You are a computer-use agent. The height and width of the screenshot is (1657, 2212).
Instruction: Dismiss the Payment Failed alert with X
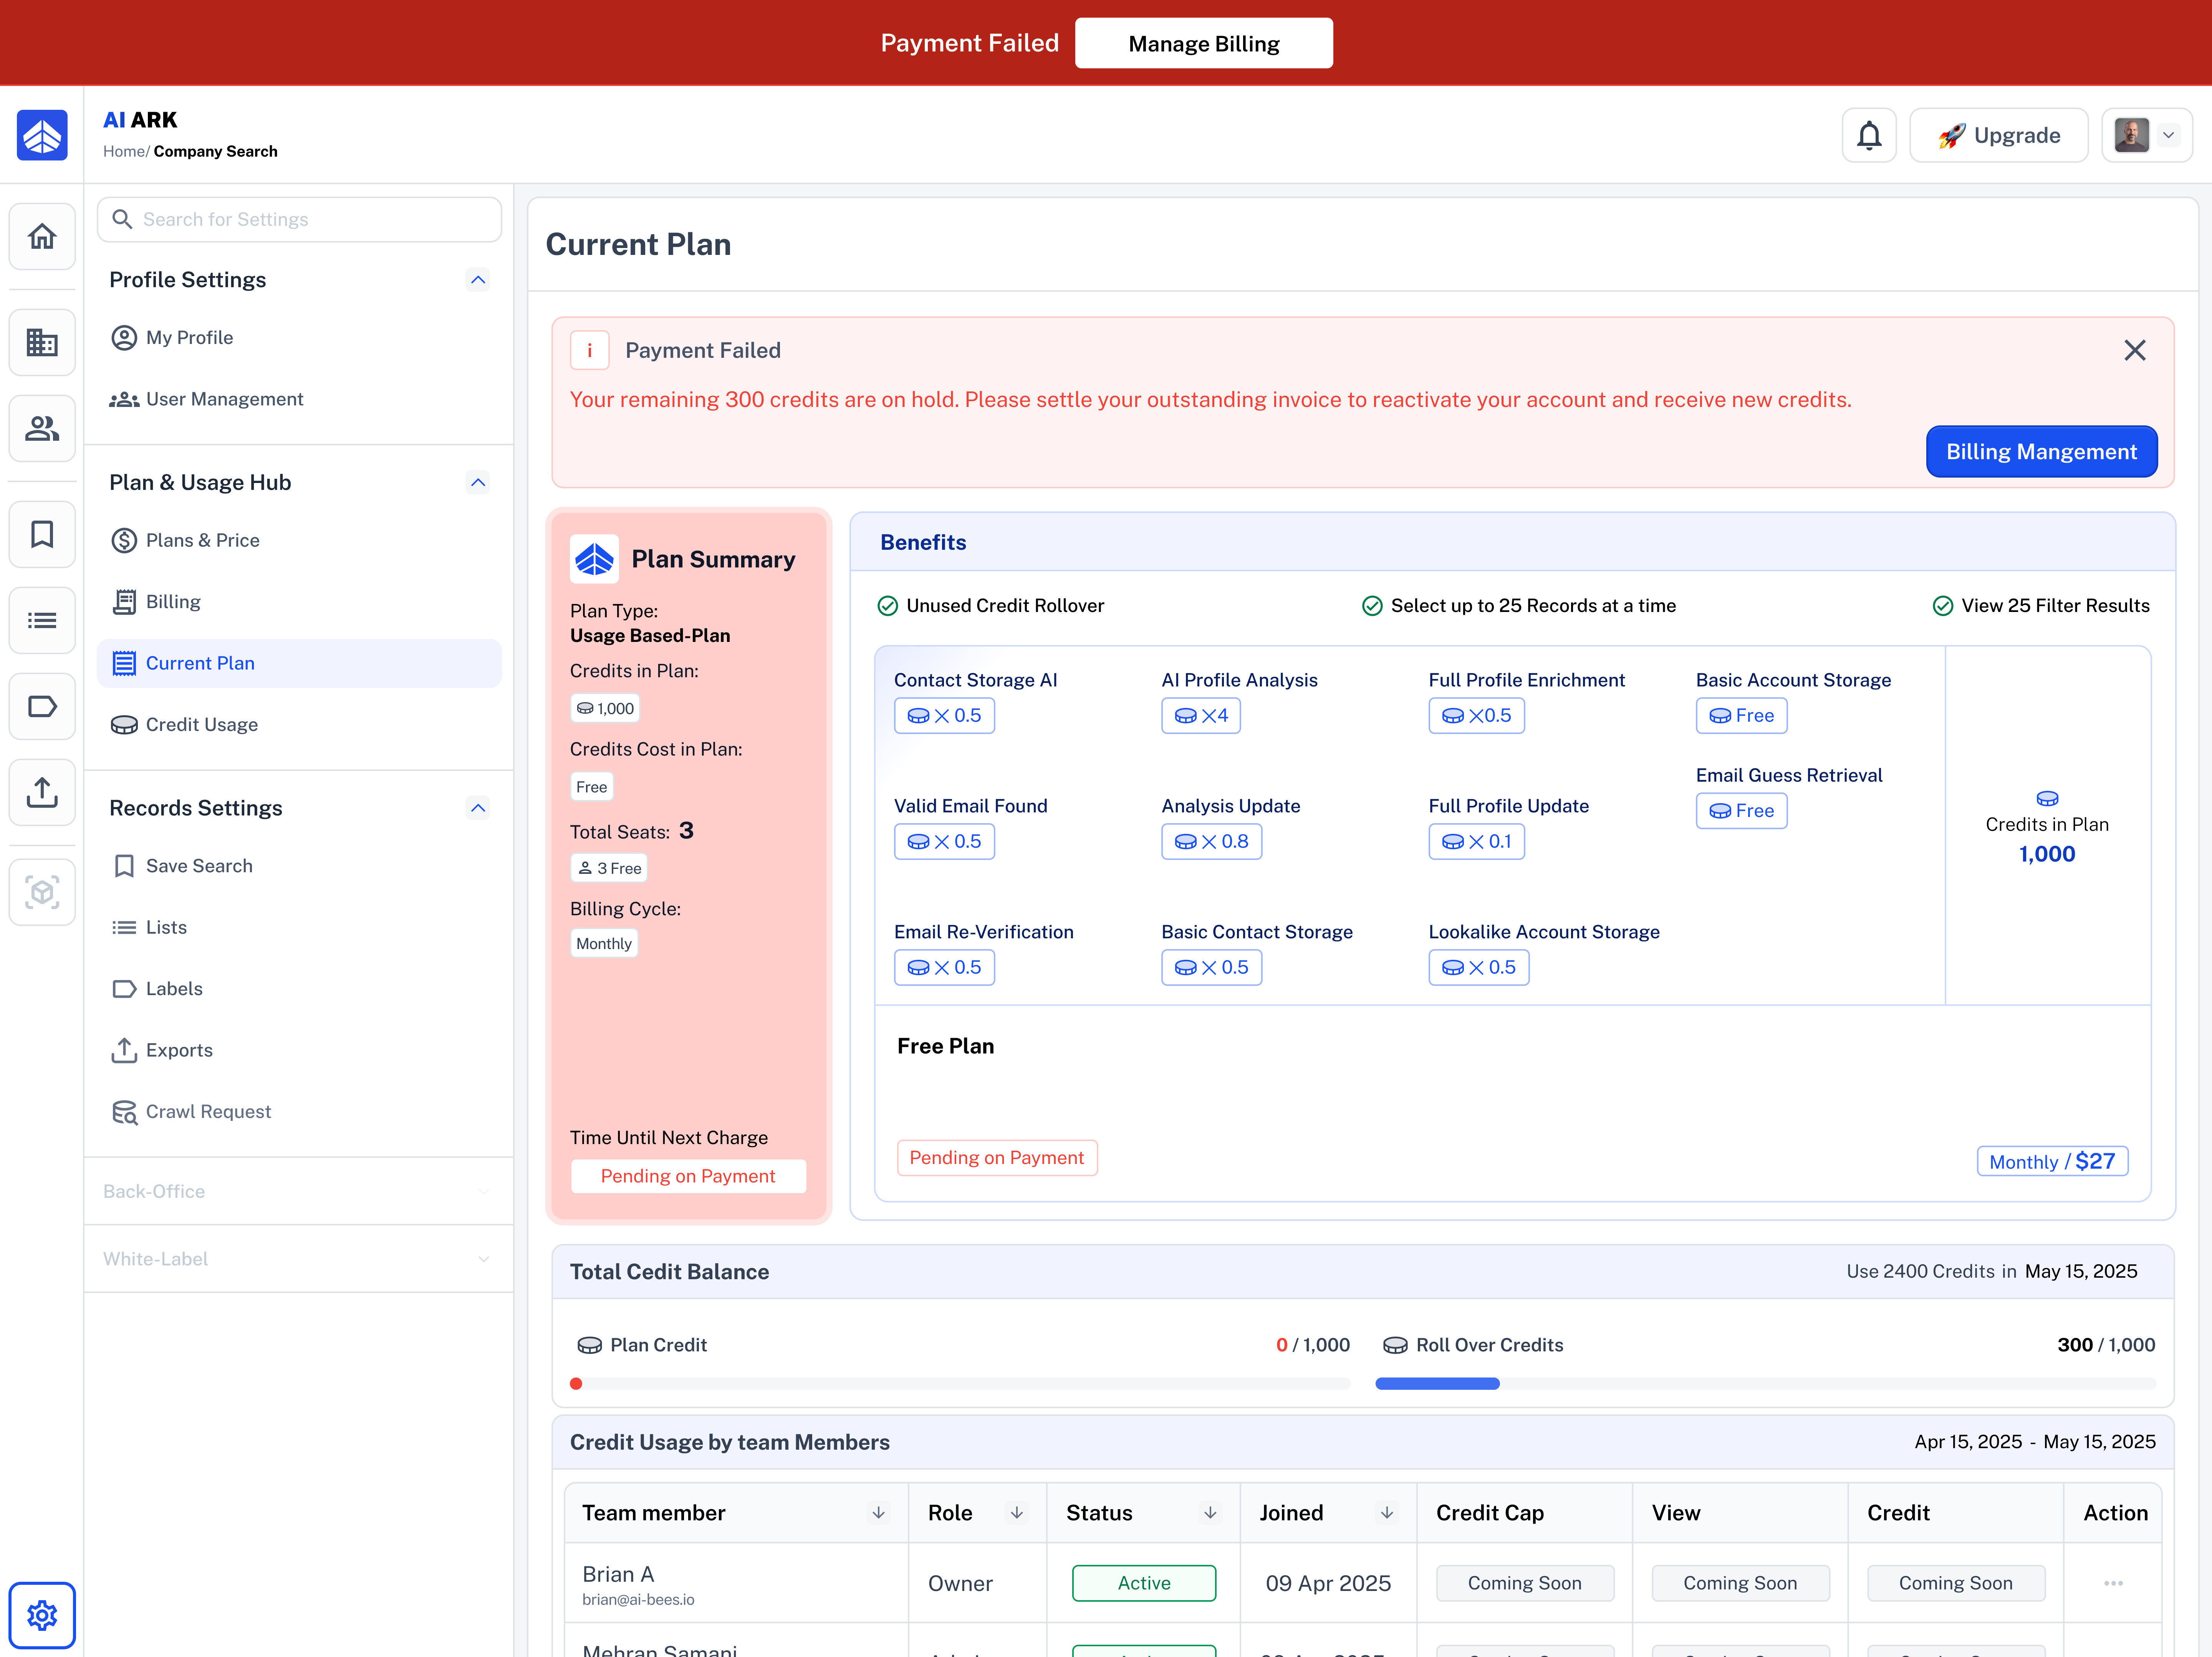(x=2135, y=350)
